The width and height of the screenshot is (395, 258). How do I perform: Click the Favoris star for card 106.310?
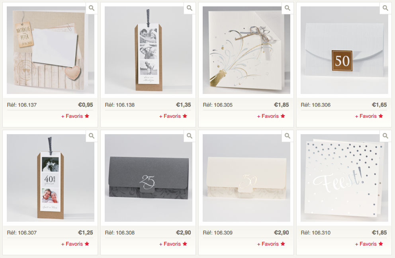[x=381, y=244]
